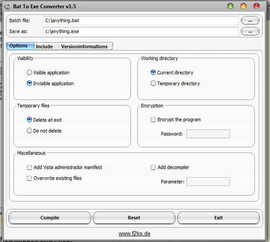
Task: Click the orange window button
Action: [243, 6]
